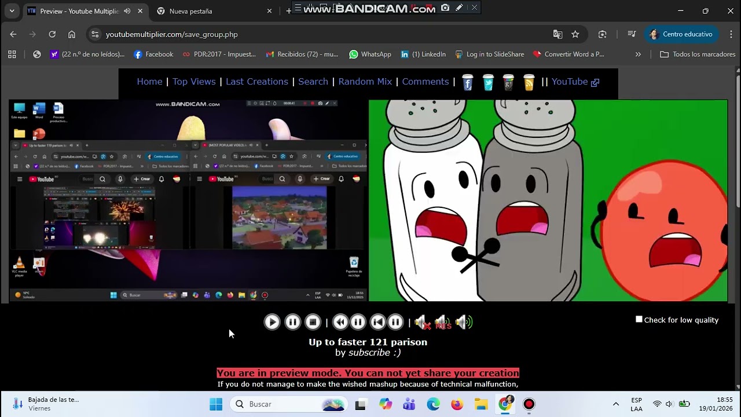The height and width of the screenshot is (417, 741).
Task: Open Google Lens search icon
Action: pos(603,34)
